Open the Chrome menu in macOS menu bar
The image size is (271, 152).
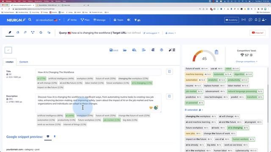8,1
